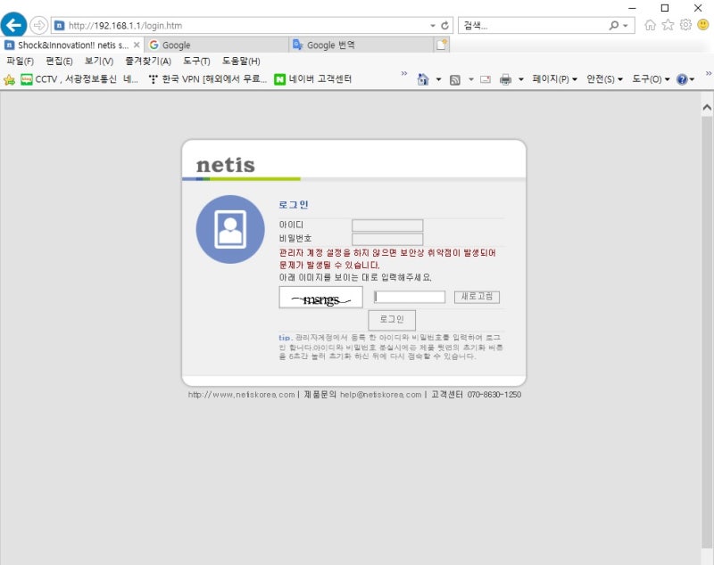Open the 편집(E) menu

tap(59, 61)
